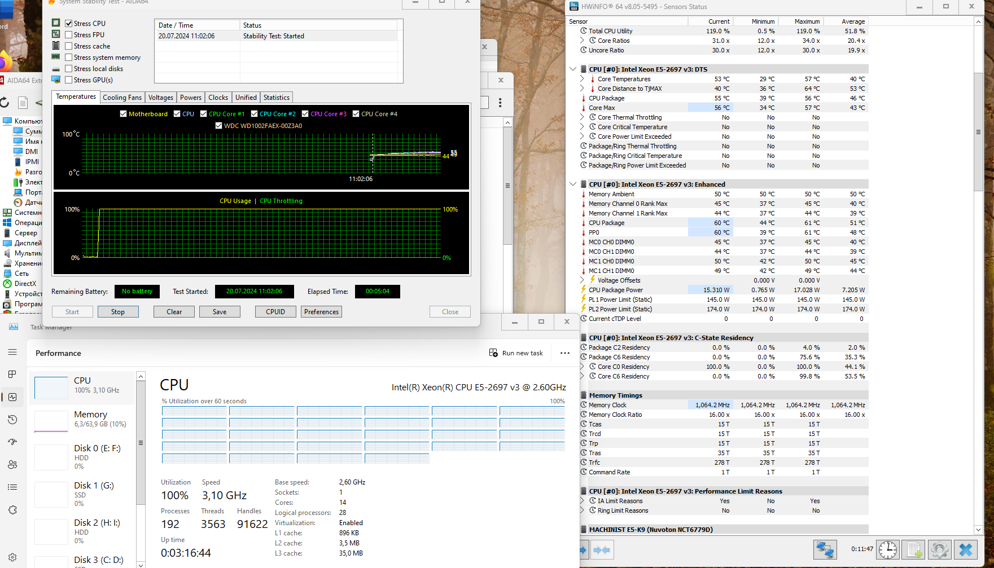Open Services page in Task Manager sidebar
Viewport: 994px width, 568px height.
coord(12,510)
